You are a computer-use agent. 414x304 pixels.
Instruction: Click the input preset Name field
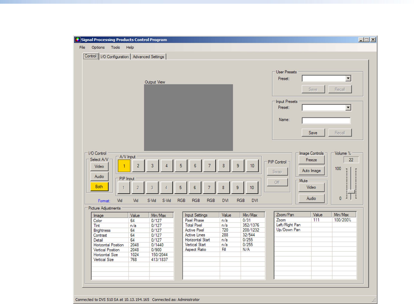click(326, 121)
